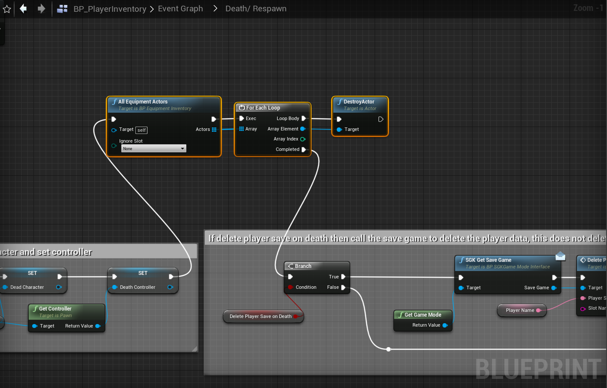Select the Delete Player Save on Death variable

(x=261, y=316)
